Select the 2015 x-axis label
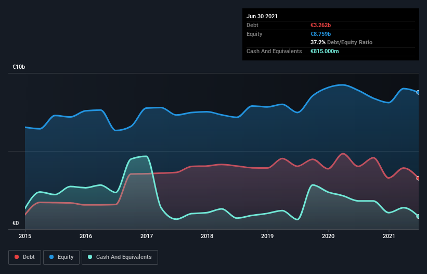This screenshot has width=427, height=274. (x=25, y=236)
